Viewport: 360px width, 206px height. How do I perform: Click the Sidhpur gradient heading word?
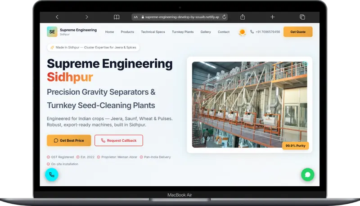coord(70,77)
